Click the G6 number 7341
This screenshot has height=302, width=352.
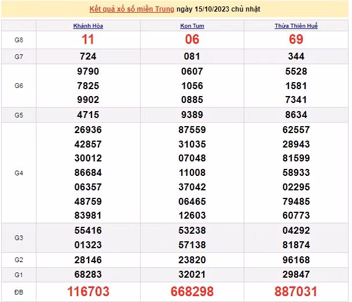tap(296, 100)
